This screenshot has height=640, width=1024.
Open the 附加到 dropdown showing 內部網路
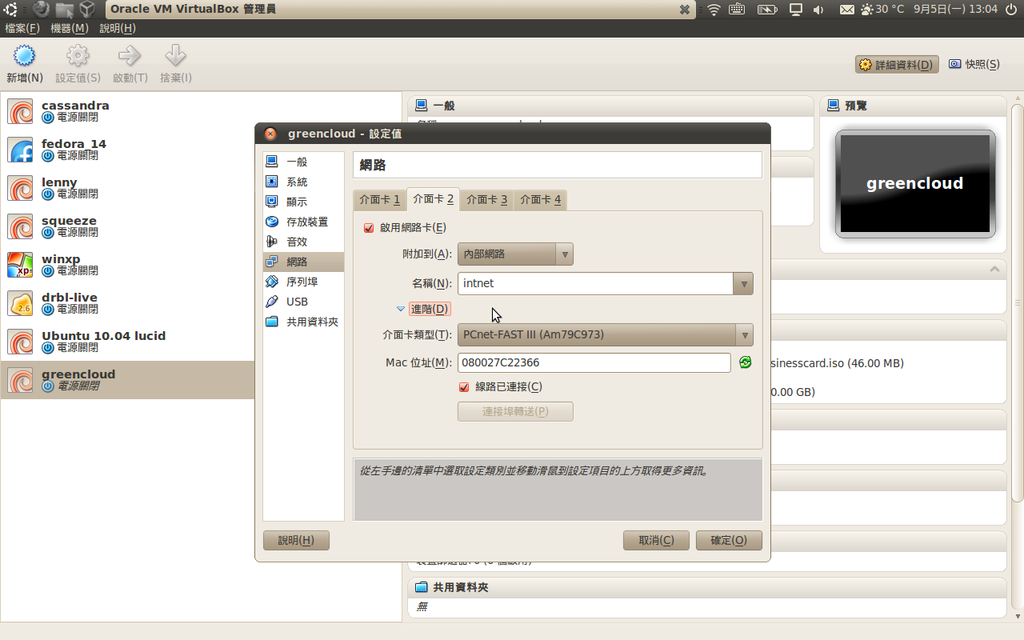pyautogui.click(x=515, y=254)
